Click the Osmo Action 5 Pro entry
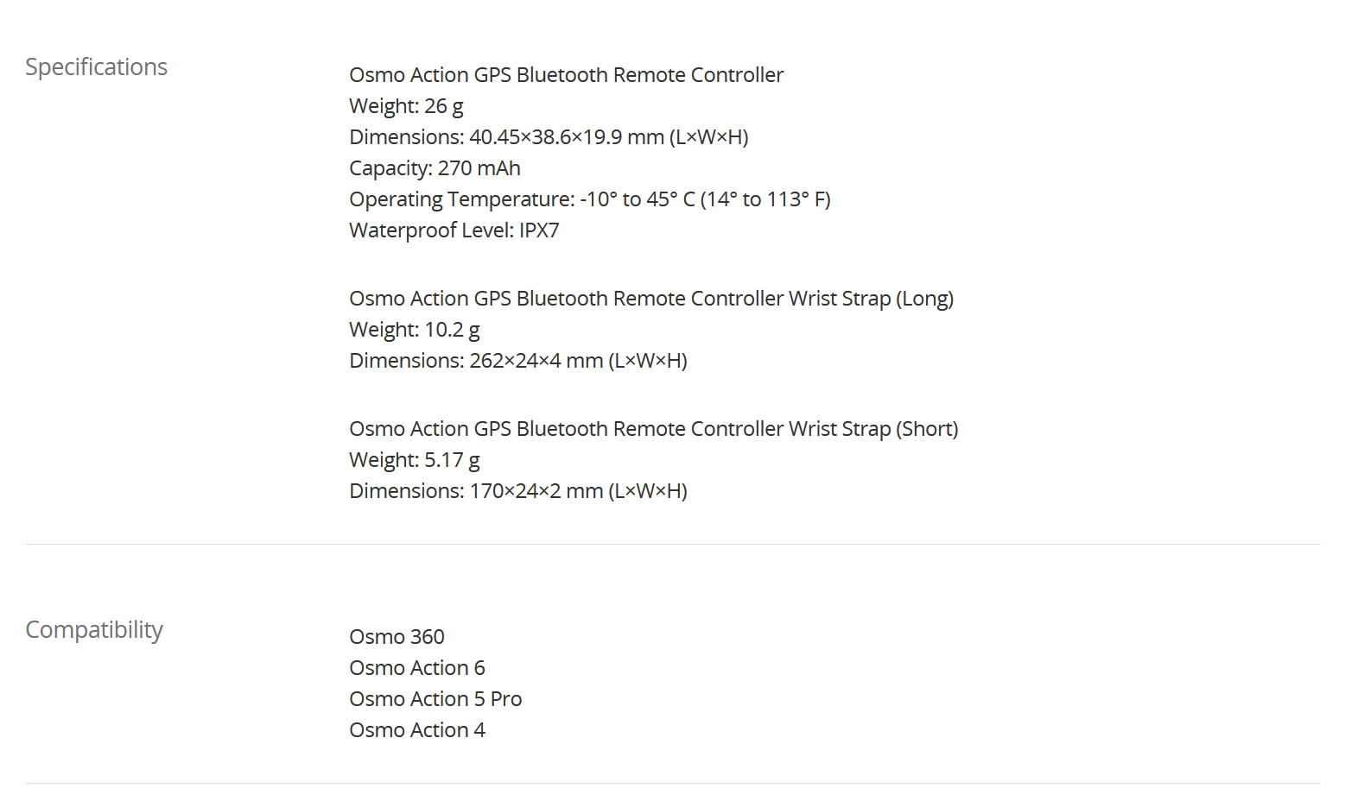Viewport: 1345px width, 801px height. coord(435,699)
